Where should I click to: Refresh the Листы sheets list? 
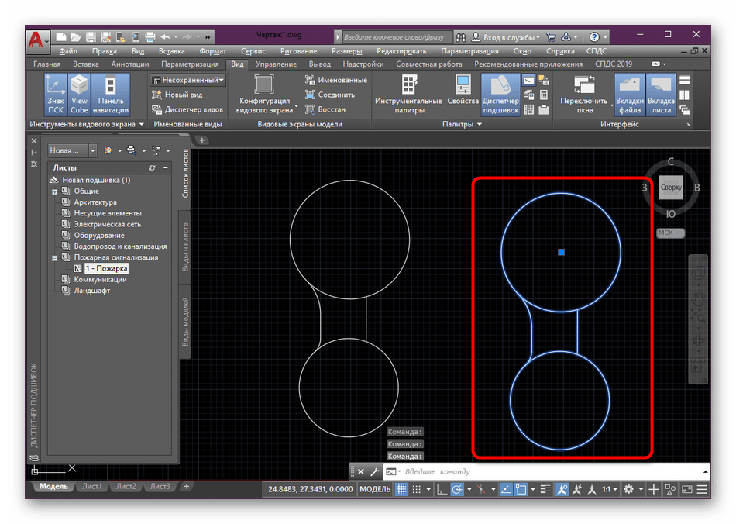coord(153,167)
